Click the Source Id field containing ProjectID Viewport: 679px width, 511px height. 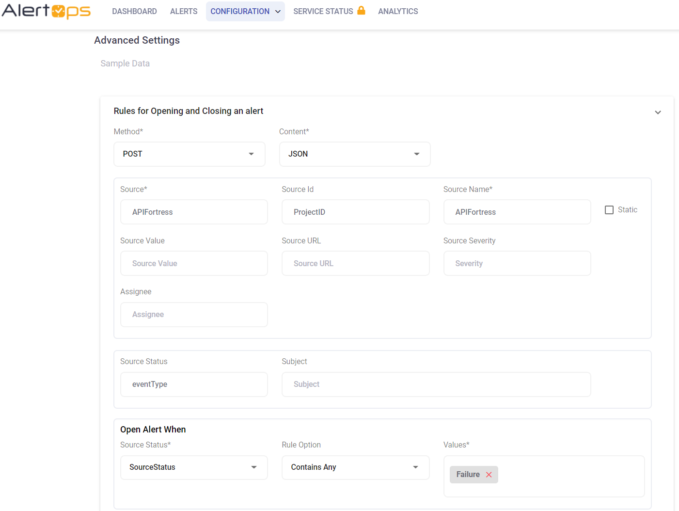[355, 212]
